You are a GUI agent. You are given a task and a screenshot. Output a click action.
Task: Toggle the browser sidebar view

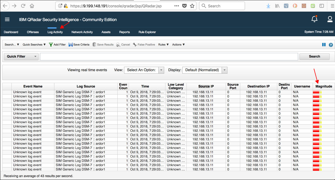tap(322, 6)
